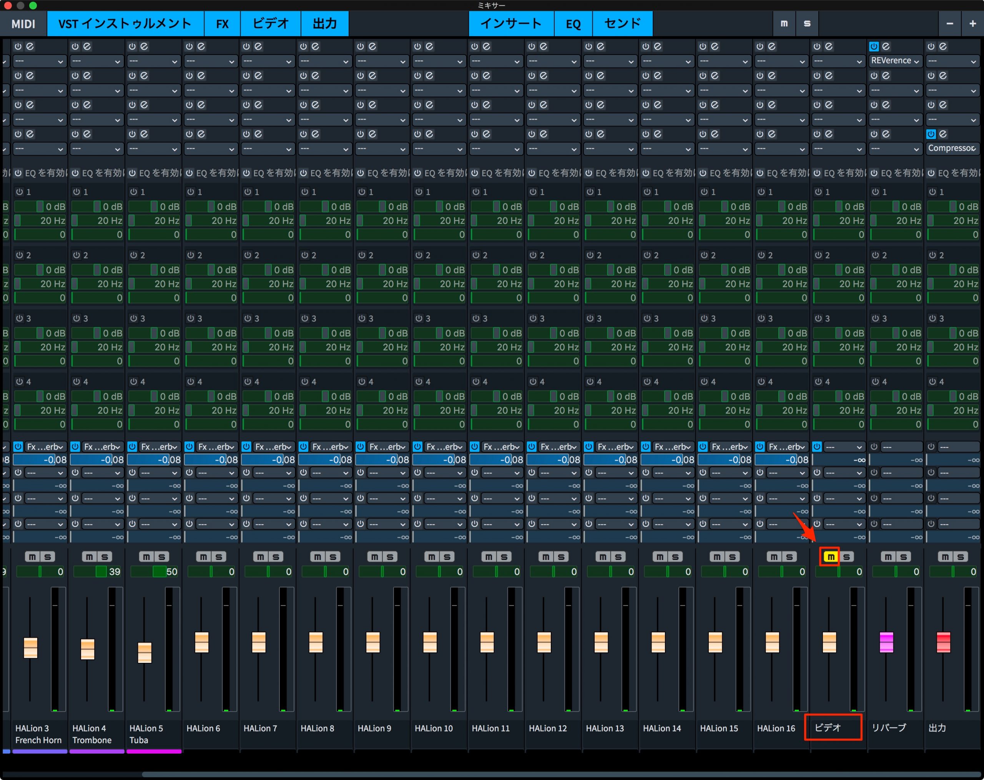Click the plus button in top bar
This screenshot has height=780, width=984.
972,23
